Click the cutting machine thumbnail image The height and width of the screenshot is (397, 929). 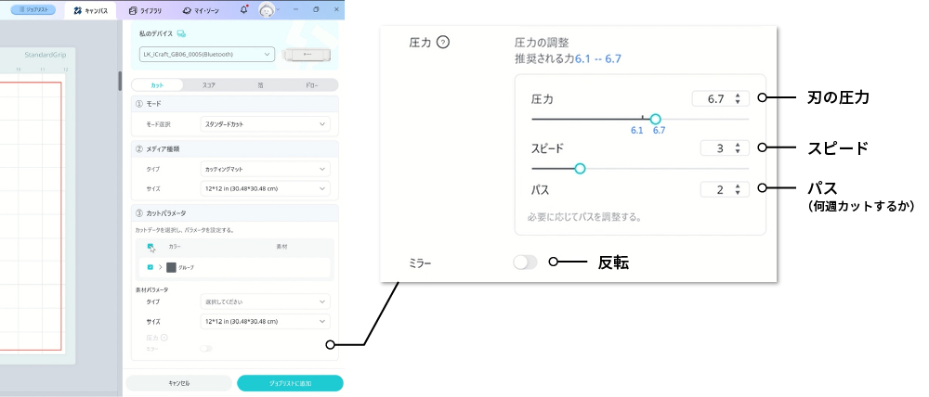tap(306, 55)
